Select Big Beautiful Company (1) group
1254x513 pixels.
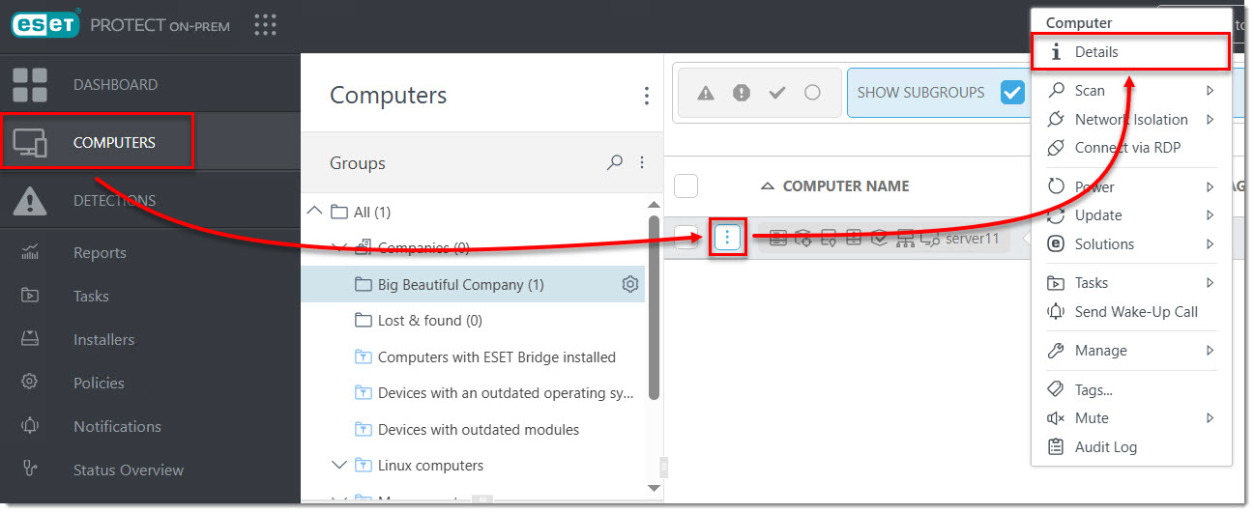click(460, 284)
